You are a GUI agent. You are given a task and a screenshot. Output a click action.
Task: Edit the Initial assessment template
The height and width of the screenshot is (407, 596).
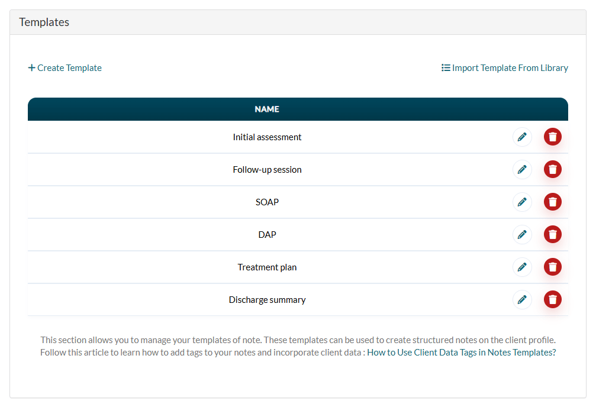[x=522, y=137]
